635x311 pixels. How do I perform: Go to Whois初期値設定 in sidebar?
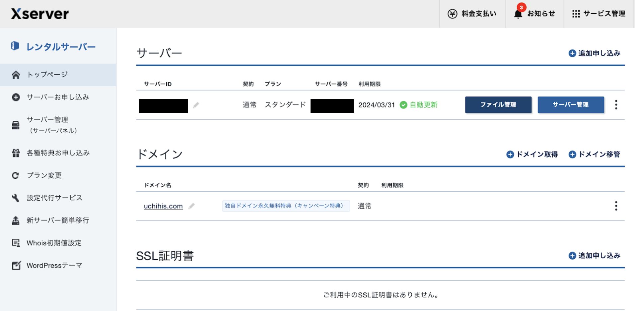pos(54,243)
